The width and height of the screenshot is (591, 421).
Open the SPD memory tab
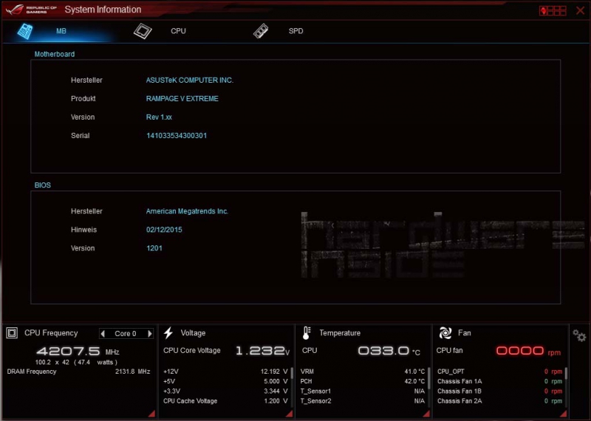click(295, 31)
